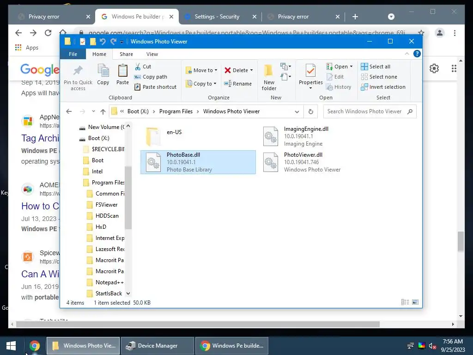Switch to the Home ribbon tab
This screenshot has height=355, width=473.
point(99,54)
